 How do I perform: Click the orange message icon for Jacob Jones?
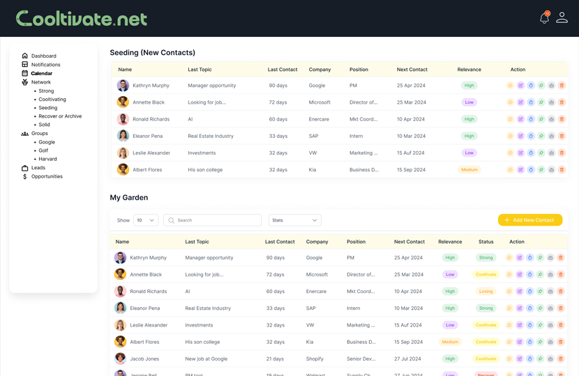coord(509,359)
